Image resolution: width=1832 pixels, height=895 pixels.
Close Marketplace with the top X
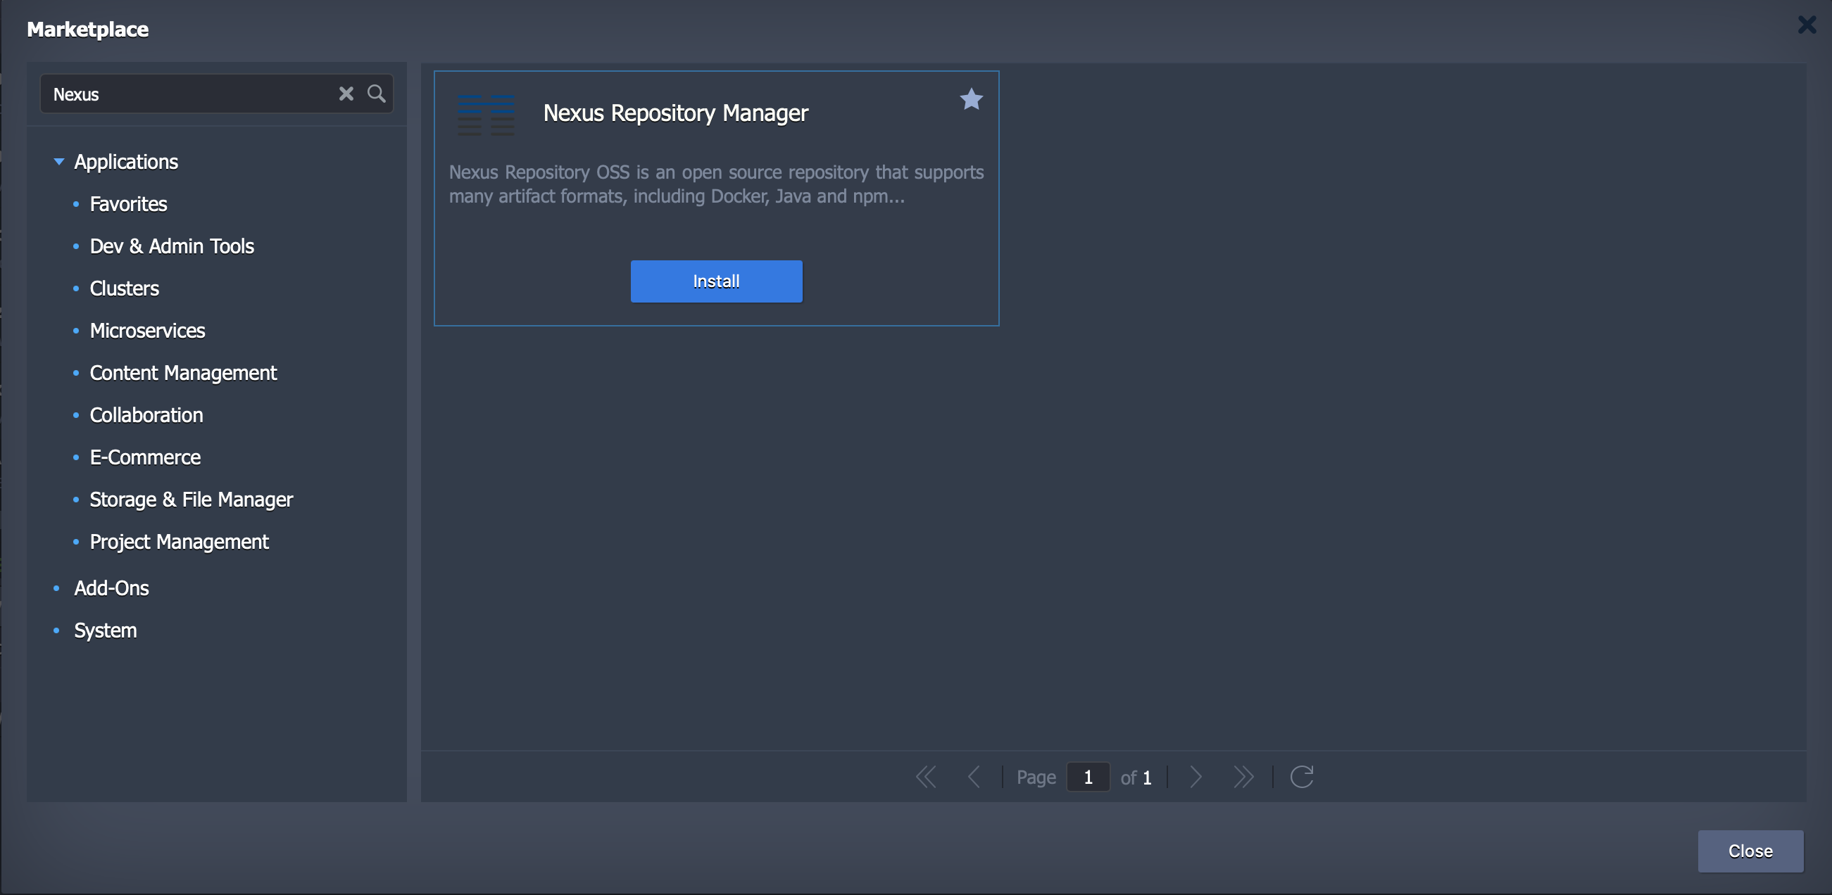[1807, 25]
